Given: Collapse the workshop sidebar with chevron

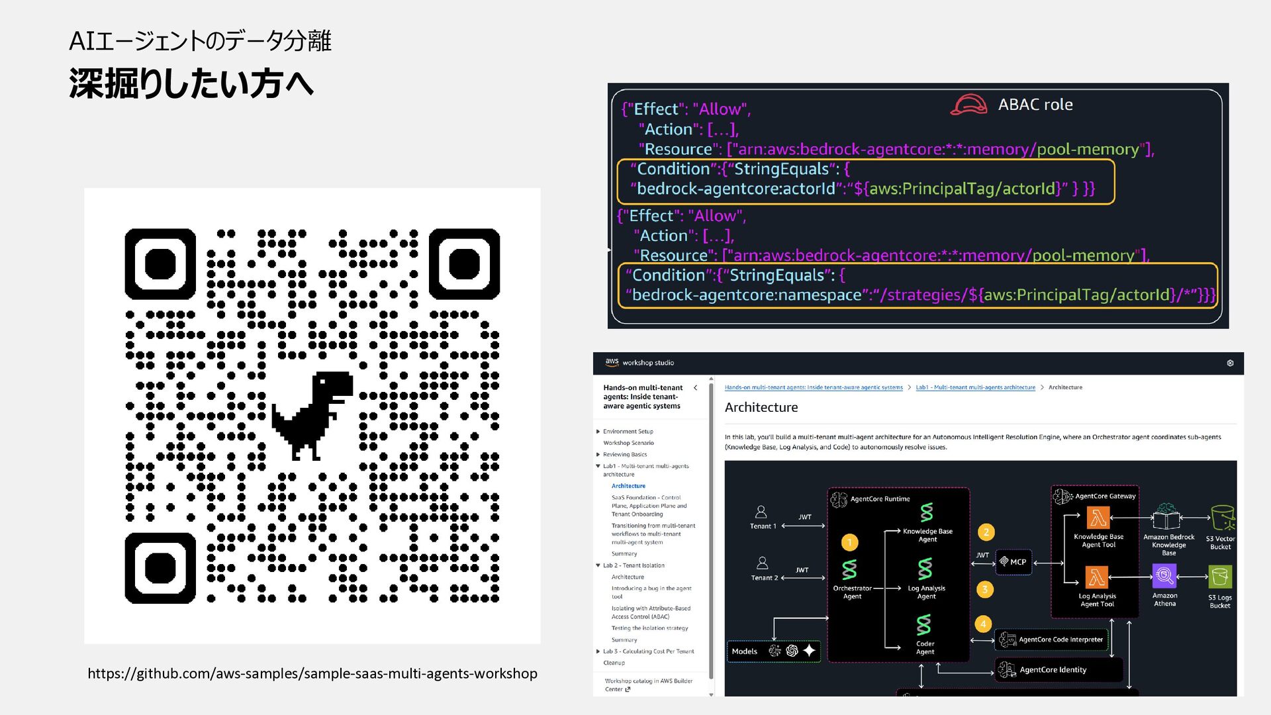Looking at the screenshot, I should coord(695,388).
